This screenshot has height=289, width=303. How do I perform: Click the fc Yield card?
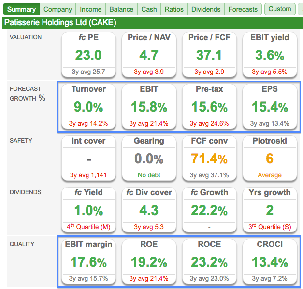[x=88, y=210]
